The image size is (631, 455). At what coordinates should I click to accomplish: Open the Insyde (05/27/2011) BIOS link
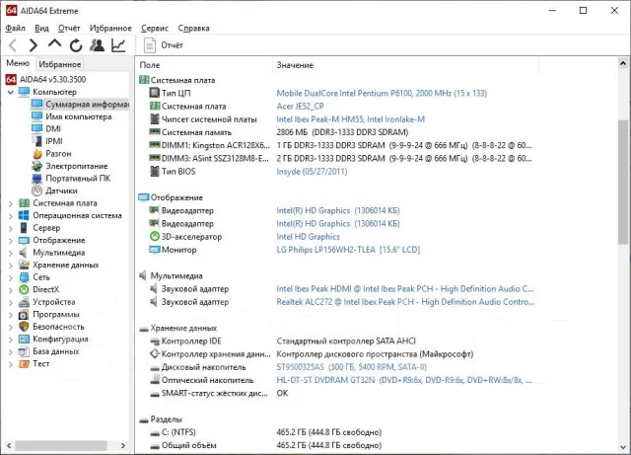coord(312,172)
